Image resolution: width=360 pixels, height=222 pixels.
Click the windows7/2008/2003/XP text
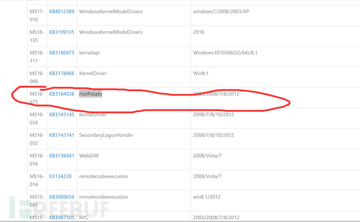(x=221, y=11)
